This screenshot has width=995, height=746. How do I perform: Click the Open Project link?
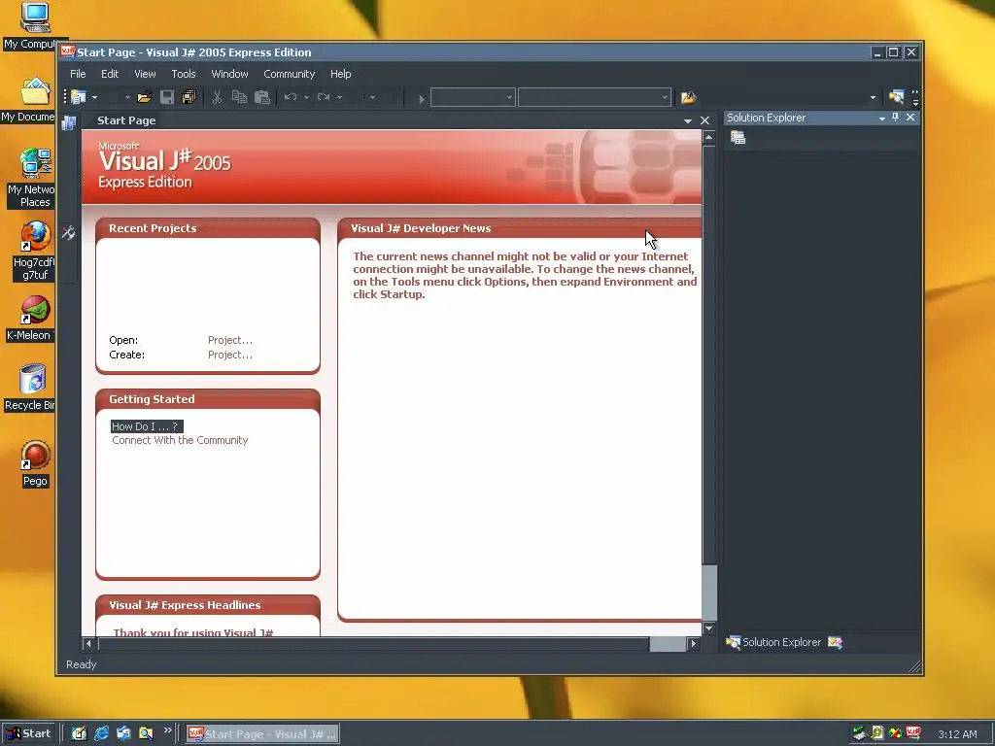(229, 340)
